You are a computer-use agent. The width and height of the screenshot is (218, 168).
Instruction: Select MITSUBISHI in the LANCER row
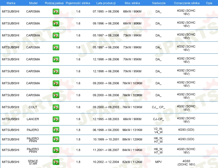coord(11,119)
